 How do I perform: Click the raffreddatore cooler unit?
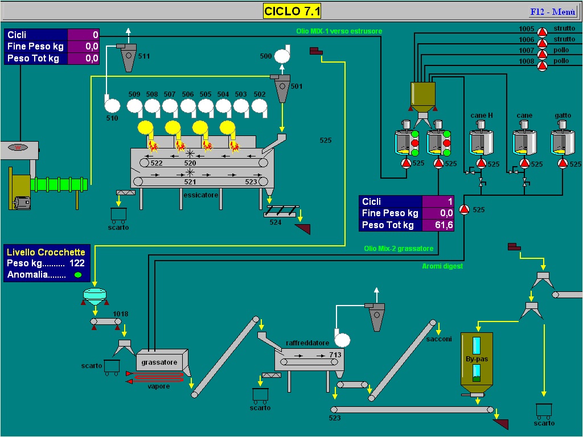pyautogui.click(x=309, y=360)
